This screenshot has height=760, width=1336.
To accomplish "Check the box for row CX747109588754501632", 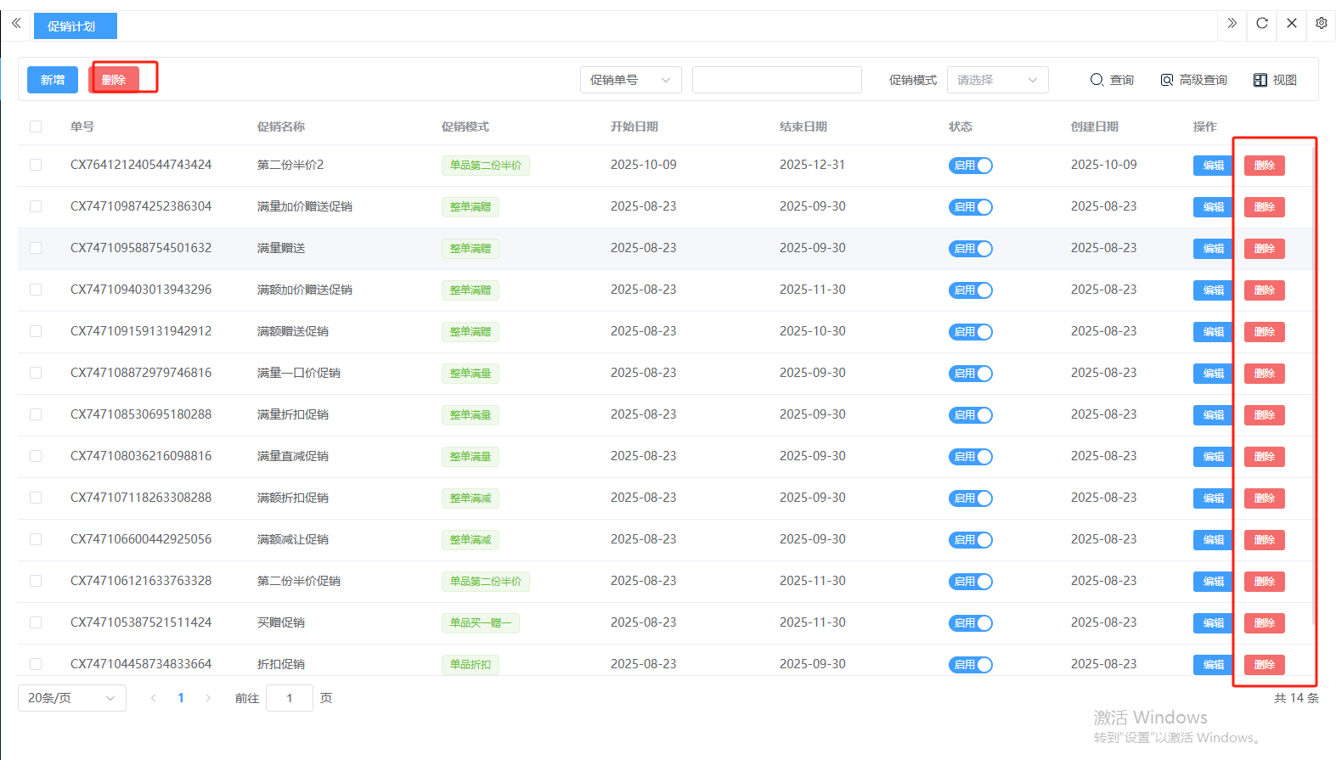I will [x=36, y=248].
